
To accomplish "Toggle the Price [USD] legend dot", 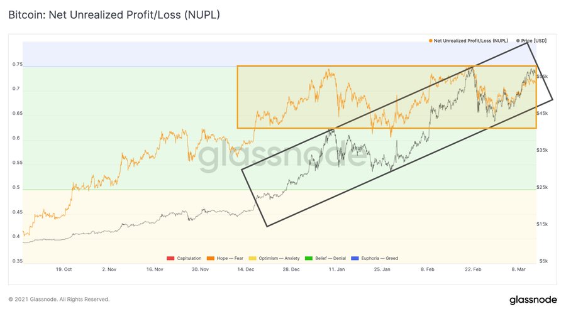I will (x=518, y=41).
